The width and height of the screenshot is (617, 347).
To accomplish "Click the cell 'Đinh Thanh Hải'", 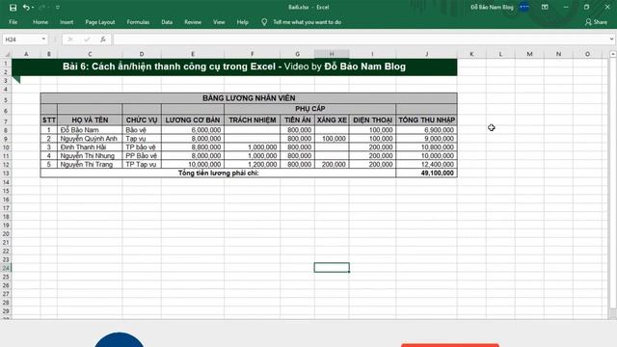I will (x=90, y=147).
